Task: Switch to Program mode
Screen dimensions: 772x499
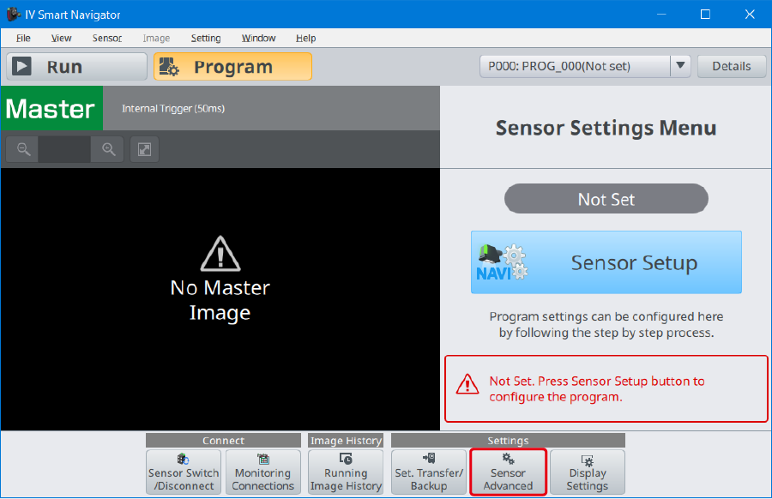Action: [232, 67]
